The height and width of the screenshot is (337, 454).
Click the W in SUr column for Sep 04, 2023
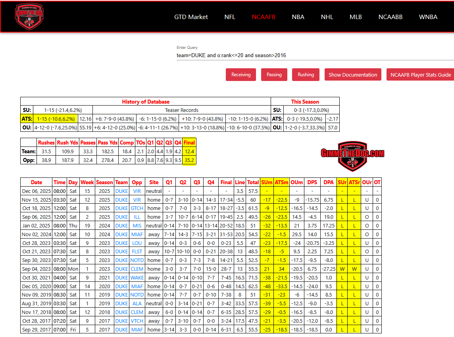342,269
